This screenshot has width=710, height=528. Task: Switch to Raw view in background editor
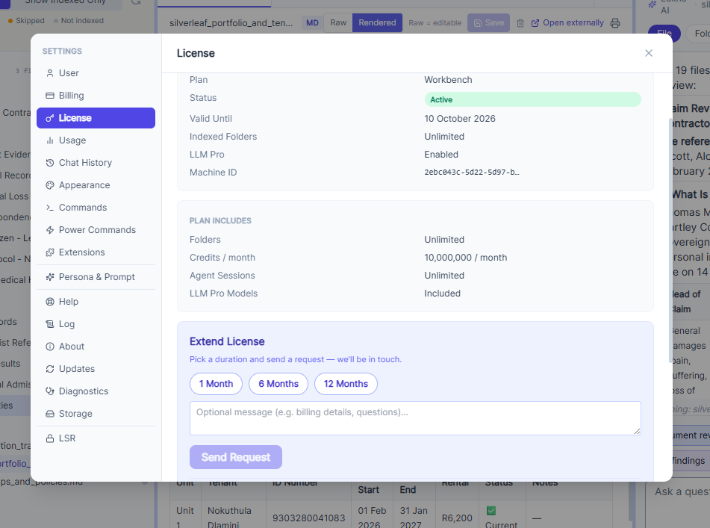click(x=338, y=22)
